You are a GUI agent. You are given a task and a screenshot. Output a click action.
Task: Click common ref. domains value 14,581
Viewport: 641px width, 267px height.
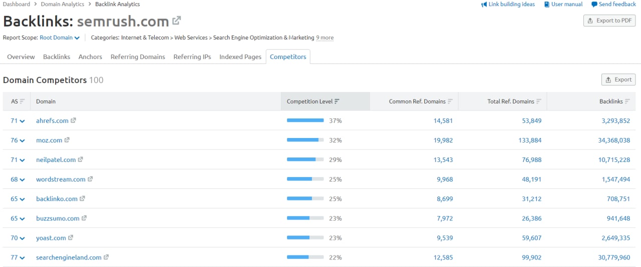point(443,120)
